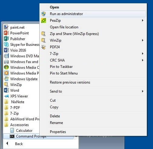Image resolution: width=153 pixels, height=149 pixels.
Task: Open Visio 2016 program icon
Action: click(x=6, y=50)
